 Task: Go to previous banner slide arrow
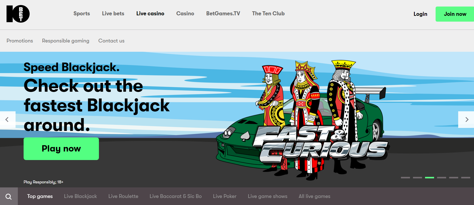[x=7, y=120]
